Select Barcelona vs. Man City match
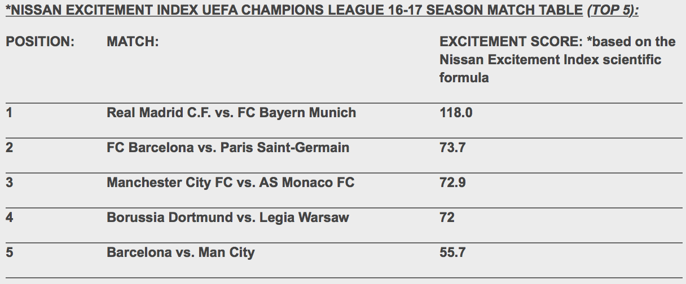The image size is (686, 284). click(x=181, y=252)
